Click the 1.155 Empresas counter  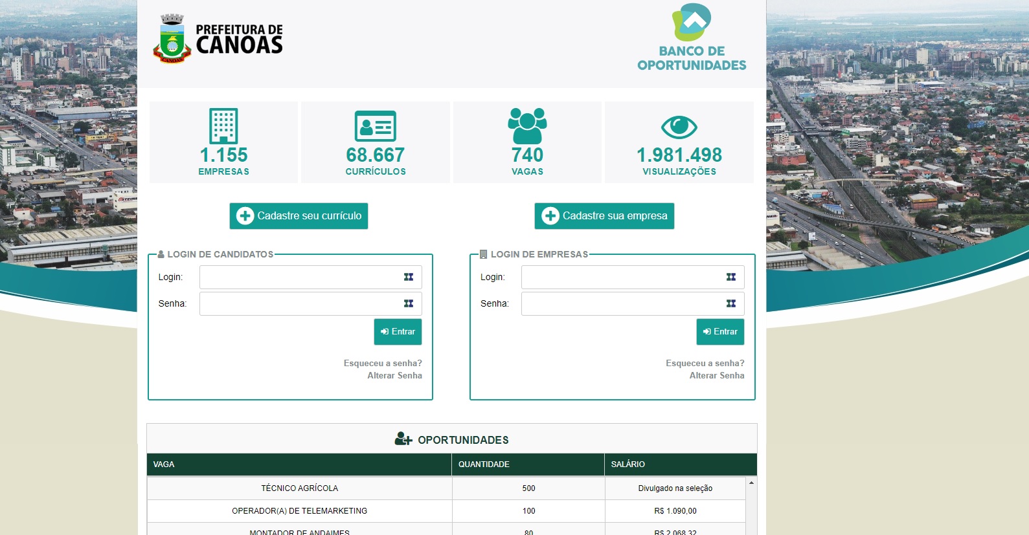pos(223,142)
